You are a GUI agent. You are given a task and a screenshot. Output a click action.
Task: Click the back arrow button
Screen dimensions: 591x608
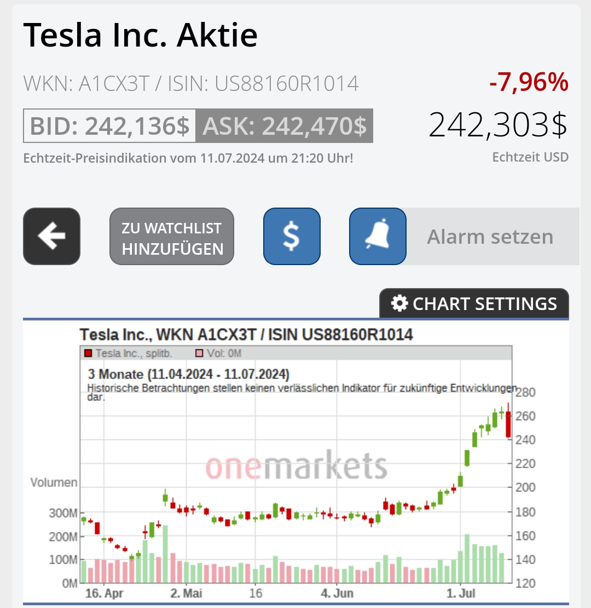pos(51,236)
